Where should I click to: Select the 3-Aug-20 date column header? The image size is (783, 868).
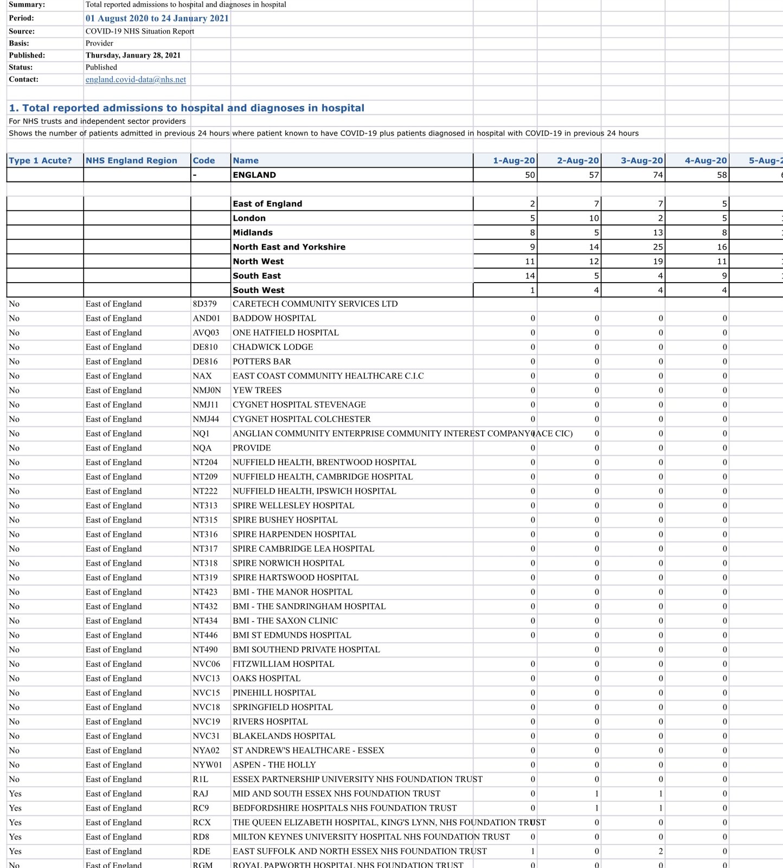click(x=641, y=161)
